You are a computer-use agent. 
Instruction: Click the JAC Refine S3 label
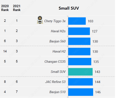pyautogui.click(x=55, y=82)
